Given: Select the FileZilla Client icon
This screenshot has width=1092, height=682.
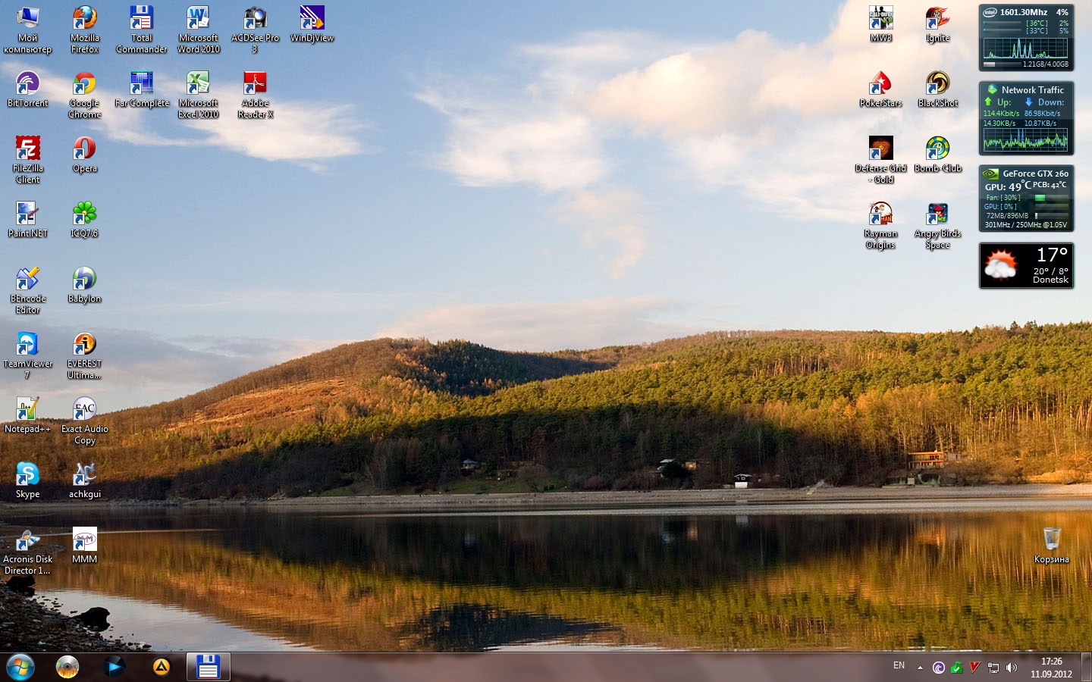Looking at the screenshot, I should coord(28,150).
